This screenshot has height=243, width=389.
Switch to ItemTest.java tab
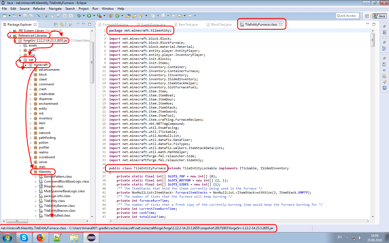pyautogui.click(x=186, y=25)
